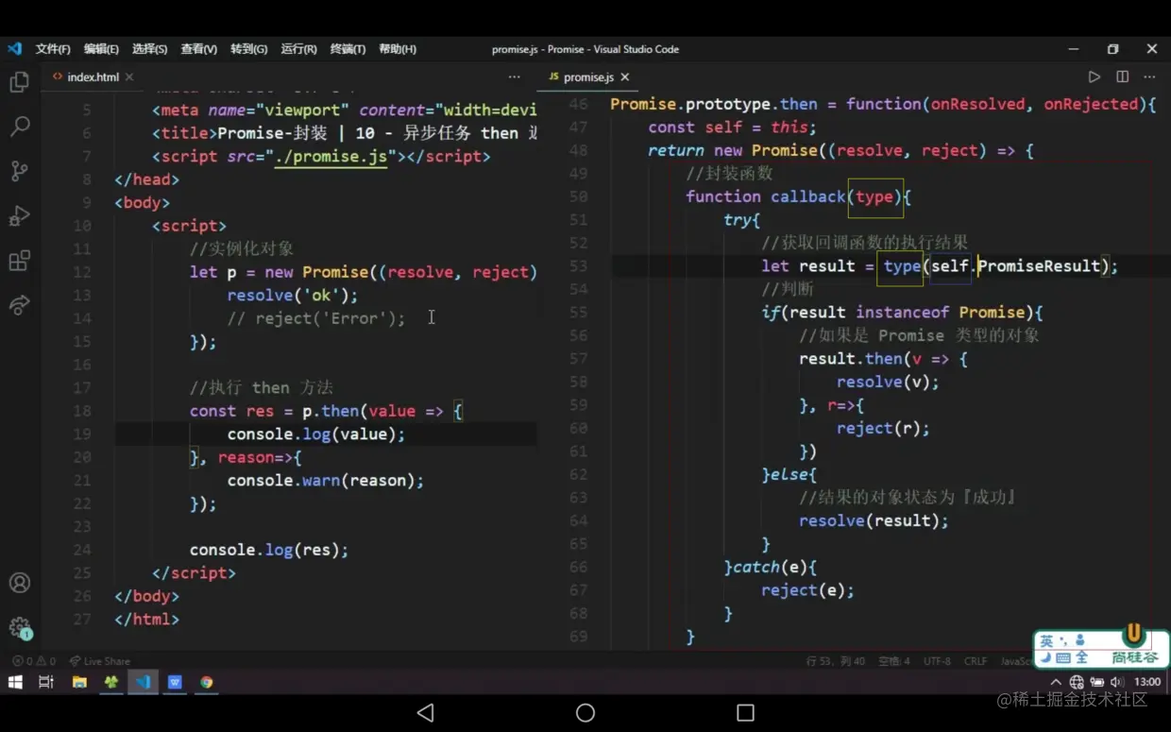Open the Explorer view in activity bar
The width and height of the screenshot is (1171, 732).
pos(19,82)
